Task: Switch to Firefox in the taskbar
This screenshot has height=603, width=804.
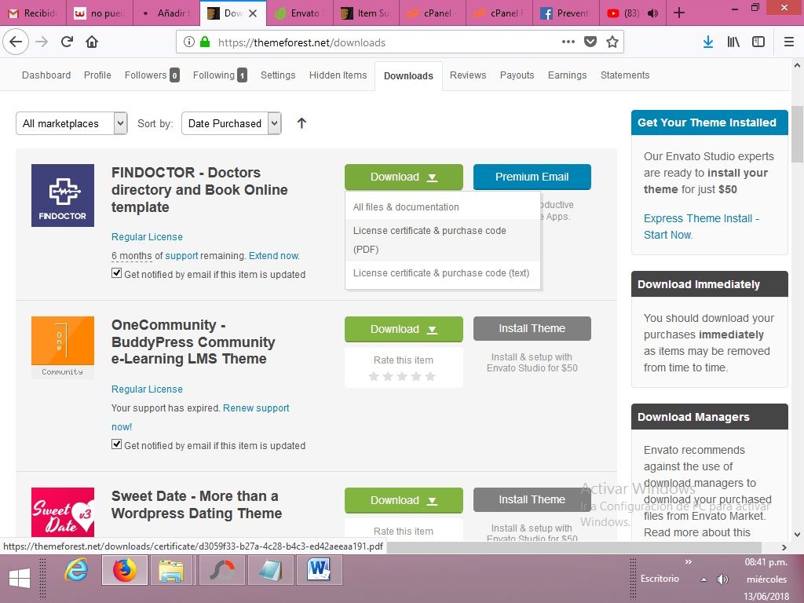Action: click(125, 571)
